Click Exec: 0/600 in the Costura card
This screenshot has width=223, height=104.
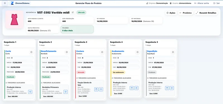click(x=83, y=96)
